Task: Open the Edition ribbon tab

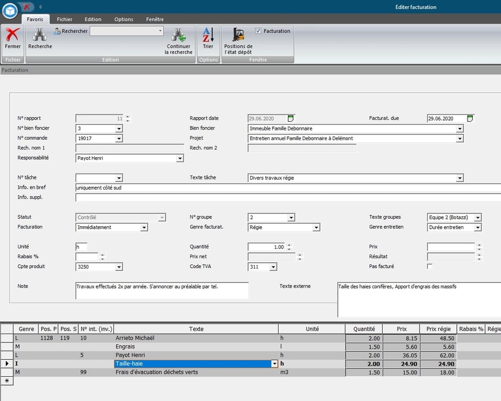Action: point(93,19)
